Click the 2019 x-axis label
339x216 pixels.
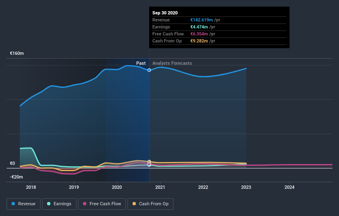[74, 187]
